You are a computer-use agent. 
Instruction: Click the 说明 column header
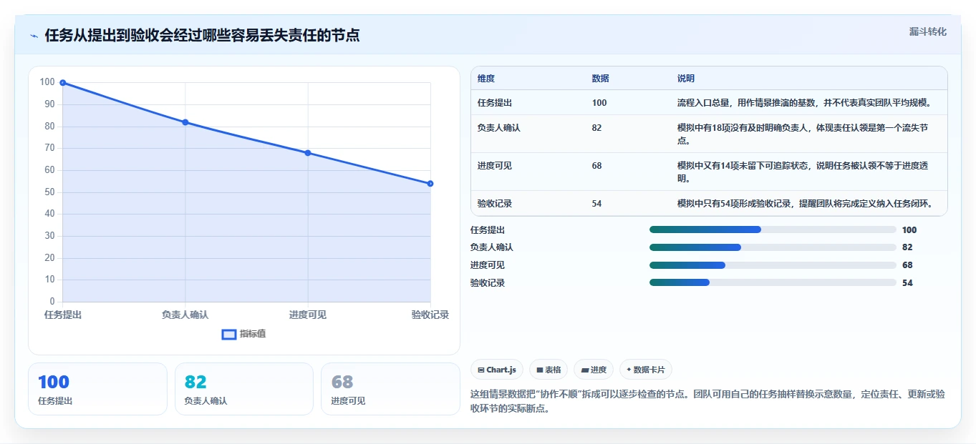[686, 79]
